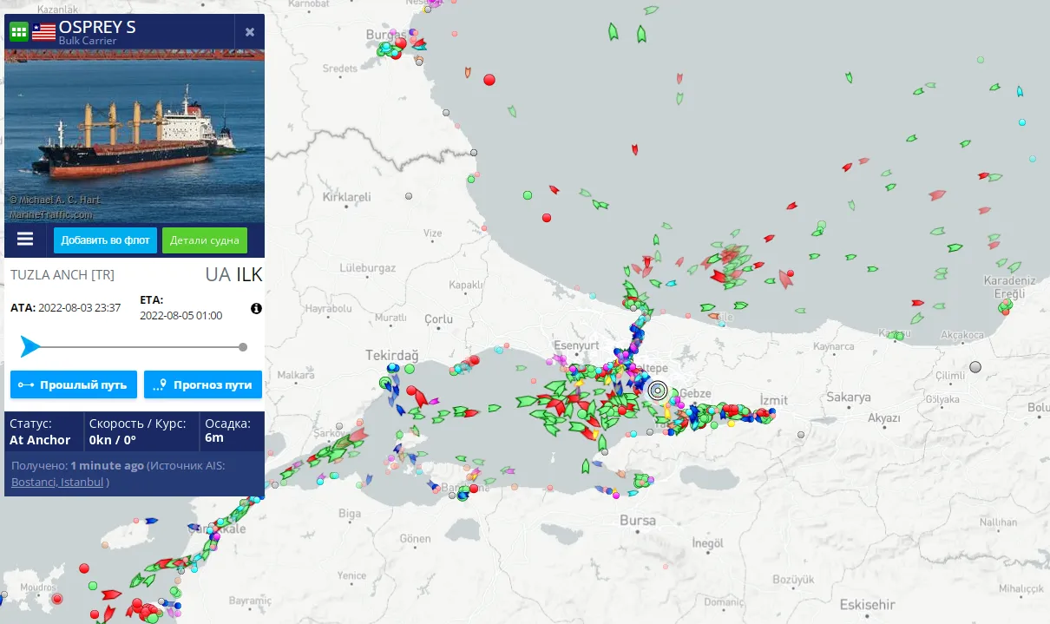Viewport: 1050px width, 624px height.
Task: Open the Bostanci, Istanbul AIS source link
Action: click(57, 482)
